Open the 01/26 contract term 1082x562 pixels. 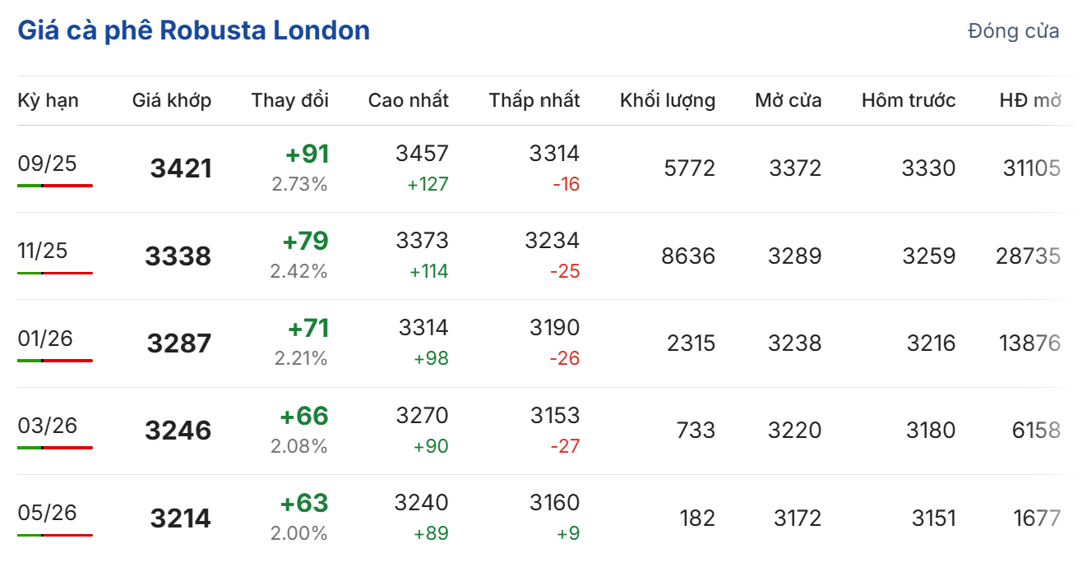tap(45, 338)
